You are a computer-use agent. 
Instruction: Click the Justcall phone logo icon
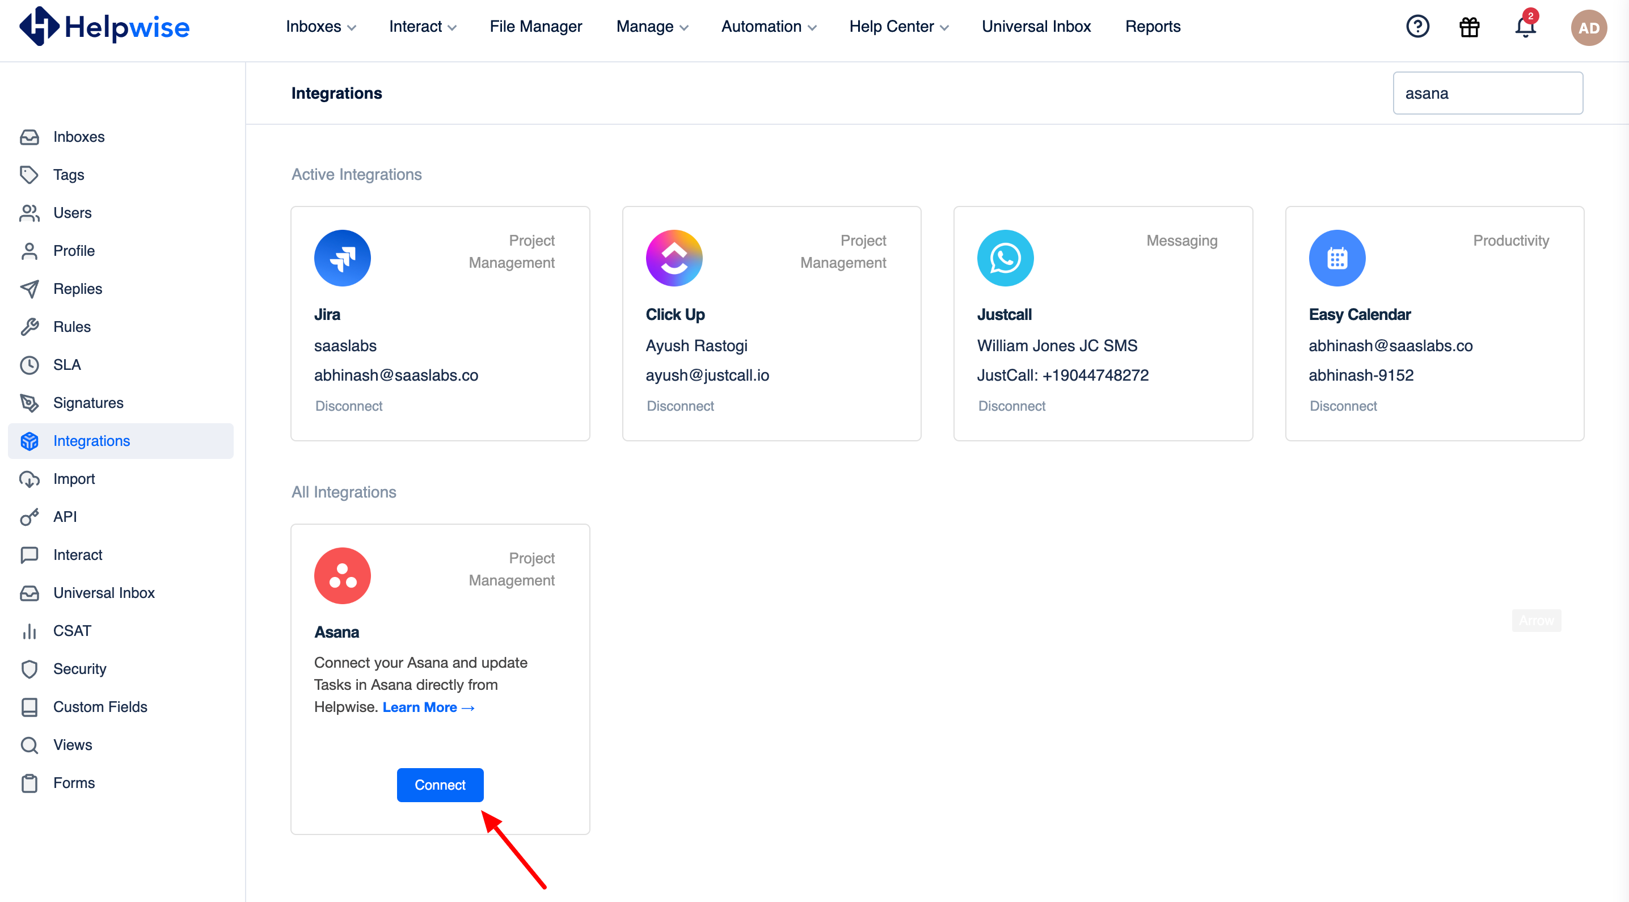click(1005, 258)
